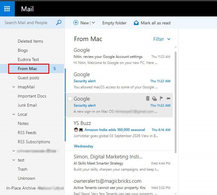Collapse the ImapMail folder chevron
Screen dimensions: 217x195
(x=14, y=87)
